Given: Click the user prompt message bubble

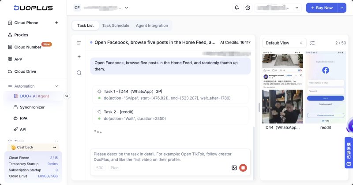Looking at the screenshot, I should tap(170, 66).
